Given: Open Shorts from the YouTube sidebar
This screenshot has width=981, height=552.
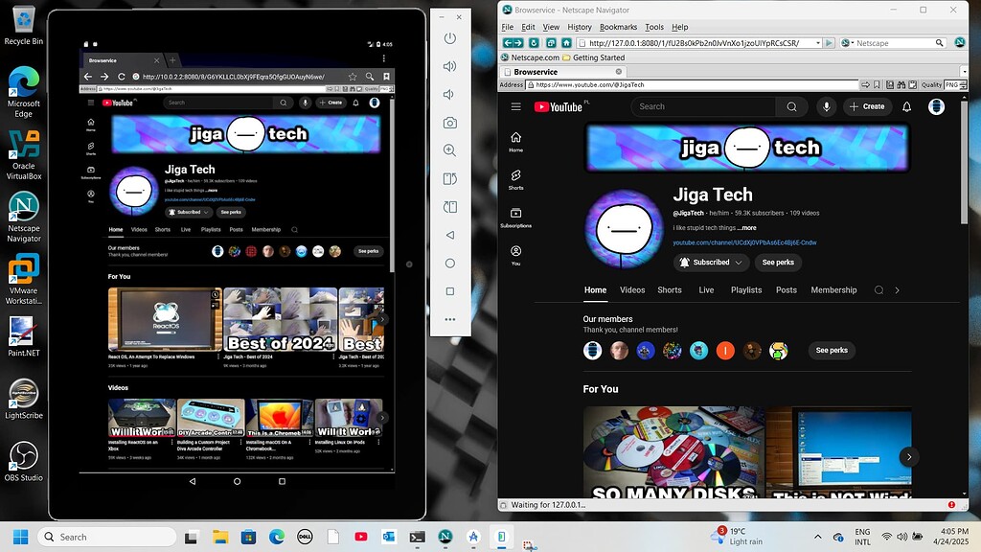Looking at the screenshot, I should pos(515,182).
